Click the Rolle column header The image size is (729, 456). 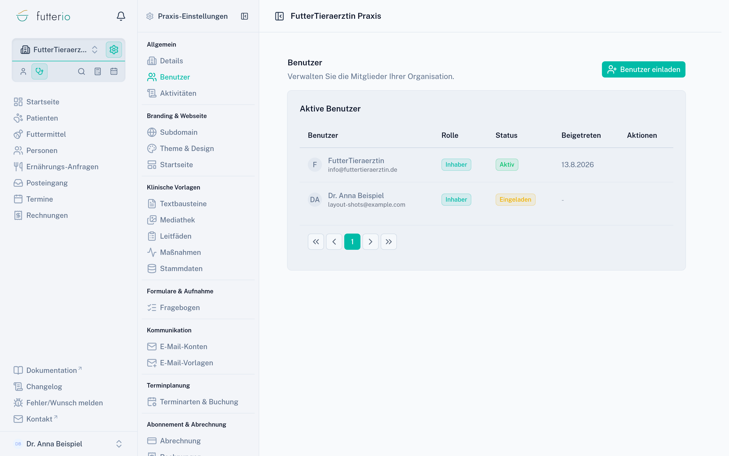click(450, 136)
